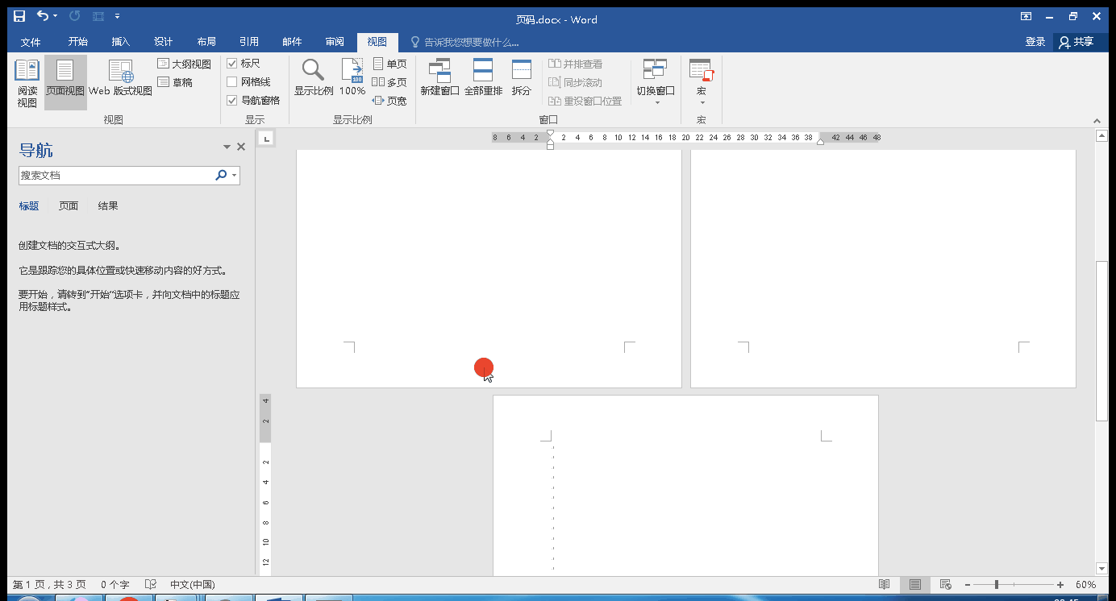Image resolution: width=1116 pixels, height=601 pixels.
Task: Switch to the 开始 ribbon tab
Action: coord(77,42)
